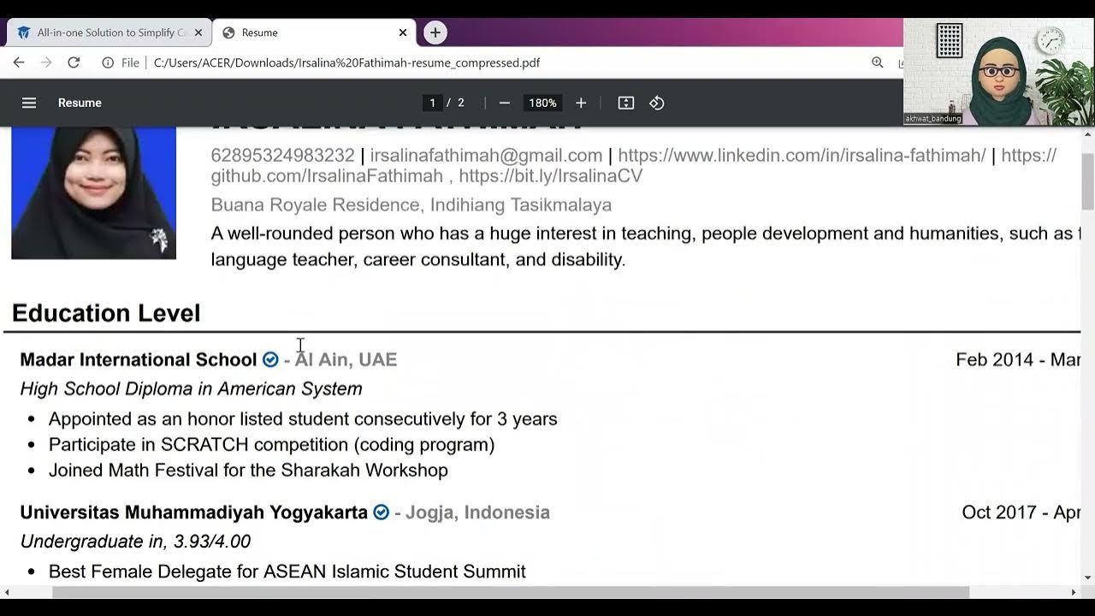The height and width of the screenshot is (616, 1095).
Task: Toggle fit to page button
Action: (x=626, y=103)
